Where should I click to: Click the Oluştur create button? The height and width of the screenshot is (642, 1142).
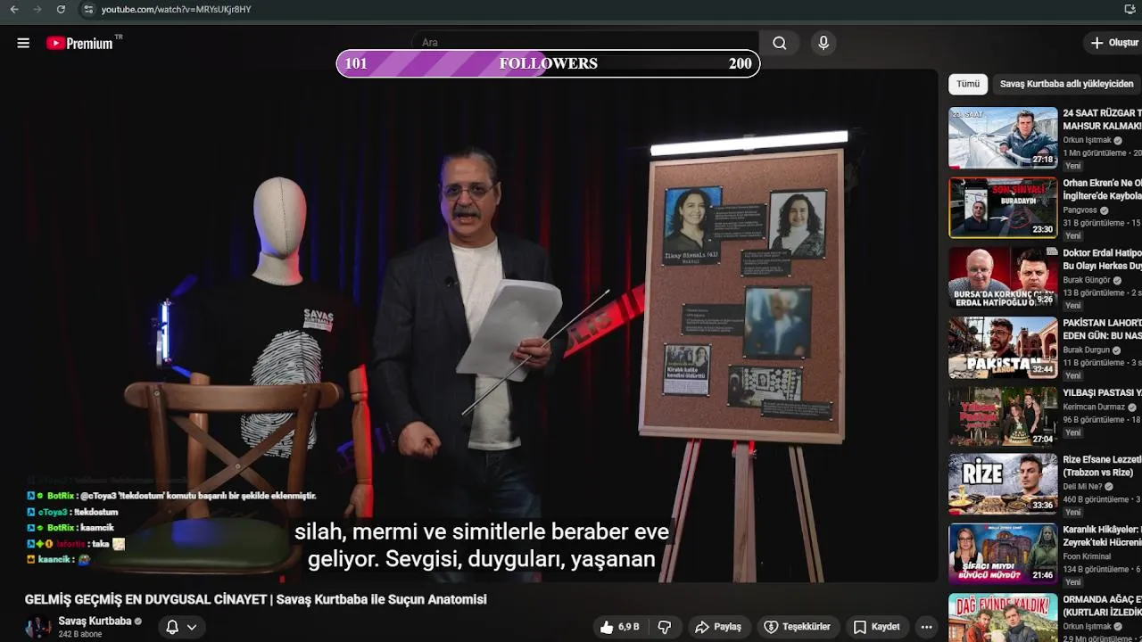(x=1113, y=43)
